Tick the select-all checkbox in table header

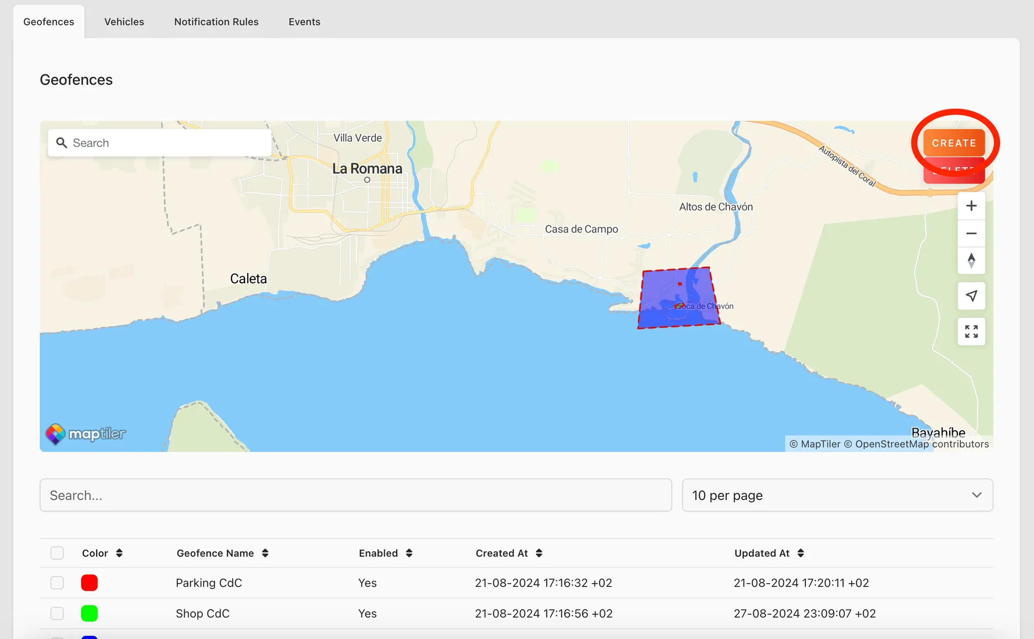(57, 553)
